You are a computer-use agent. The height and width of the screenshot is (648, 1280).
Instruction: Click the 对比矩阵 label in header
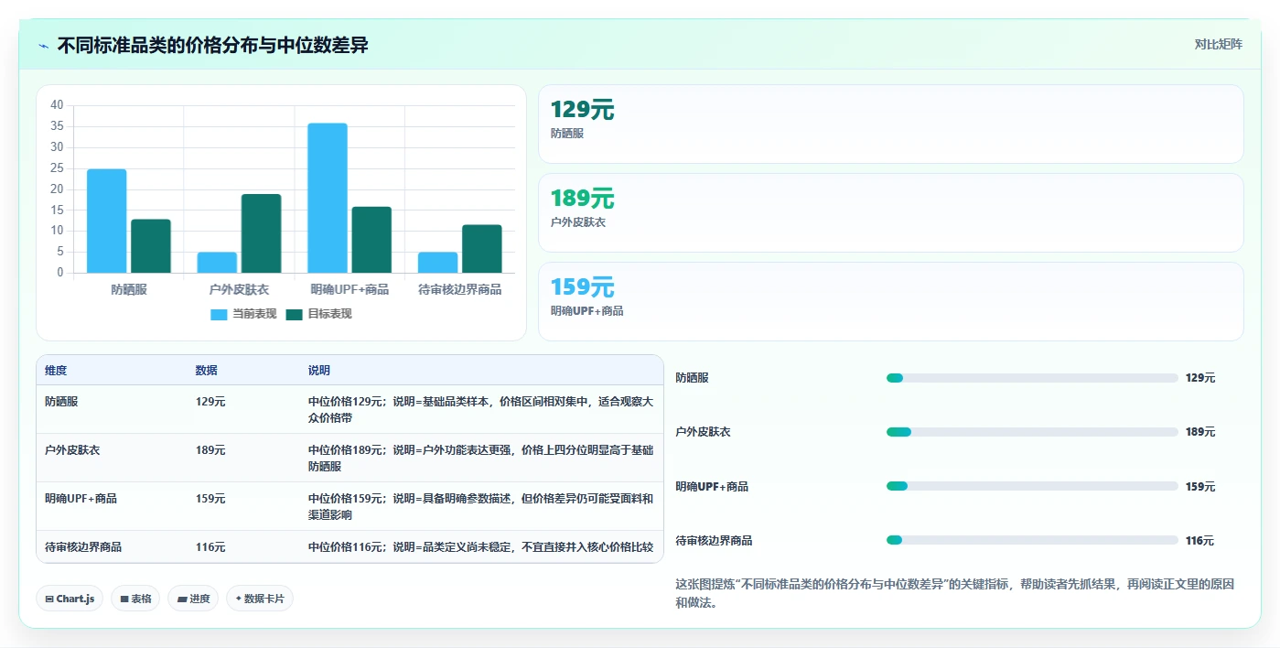(x=1218, y=44)
